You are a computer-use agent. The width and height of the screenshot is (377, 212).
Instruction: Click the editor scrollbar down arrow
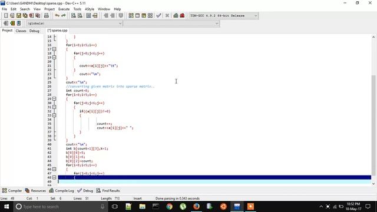tap(373, 184)
